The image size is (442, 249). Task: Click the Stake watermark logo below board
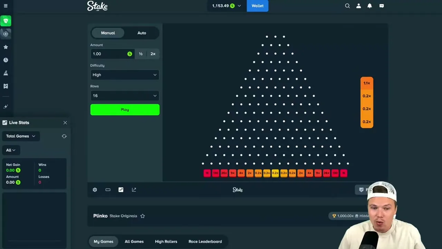click(238, 190)
